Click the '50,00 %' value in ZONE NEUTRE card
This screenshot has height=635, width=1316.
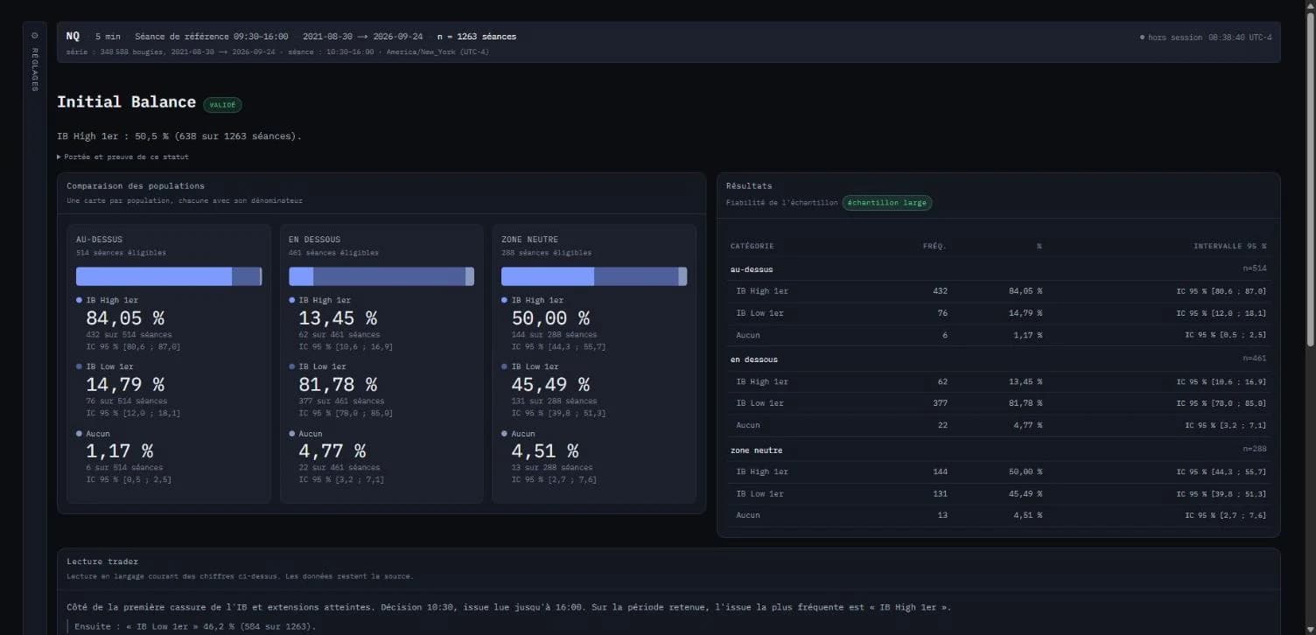550,318
